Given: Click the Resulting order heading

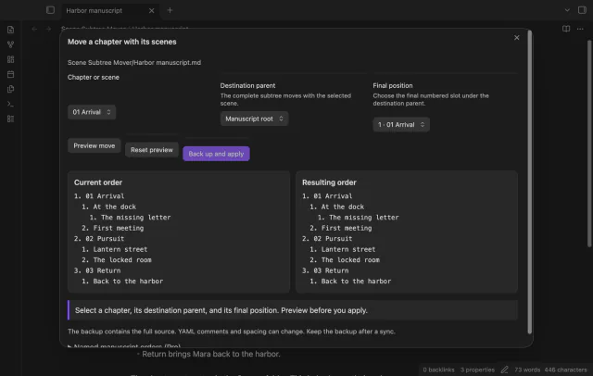Looking at the screenshot, I should [x=329, y=182].
